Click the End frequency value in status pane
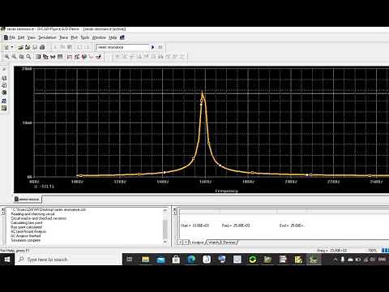Screen dimensions: 389x292 (292, 225)
